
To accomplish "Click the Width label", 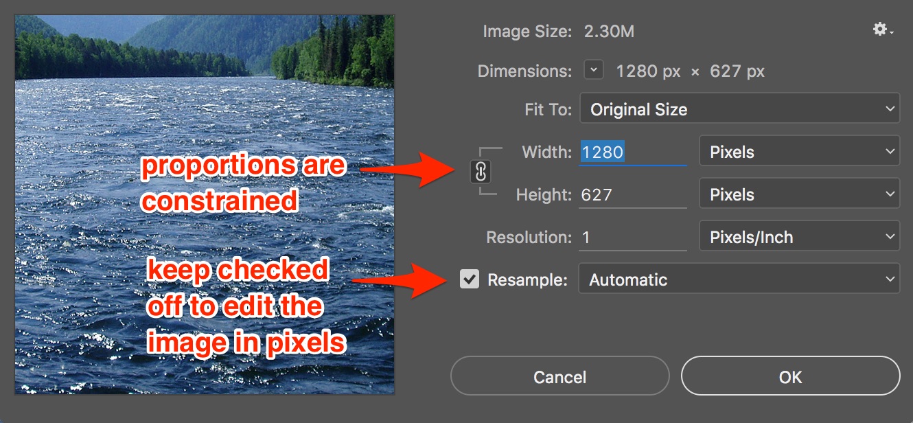I will 546,152.
